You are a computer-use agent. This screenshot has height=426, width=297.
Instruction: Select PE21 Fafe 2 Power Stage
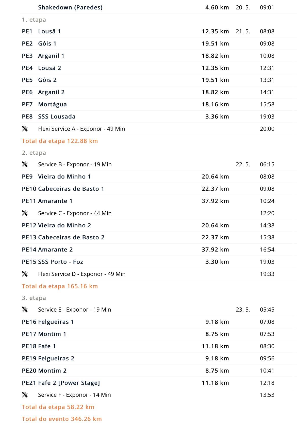coord(69,383)
